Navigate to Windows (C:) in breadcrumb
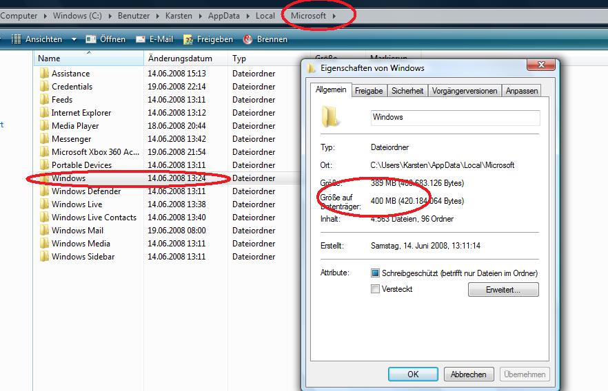Screen dimensions: 608x391 [x=77, y=16]
